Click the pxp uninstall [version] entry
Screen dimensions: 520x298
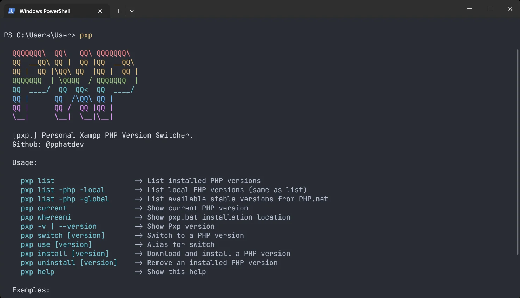(69, 263)
